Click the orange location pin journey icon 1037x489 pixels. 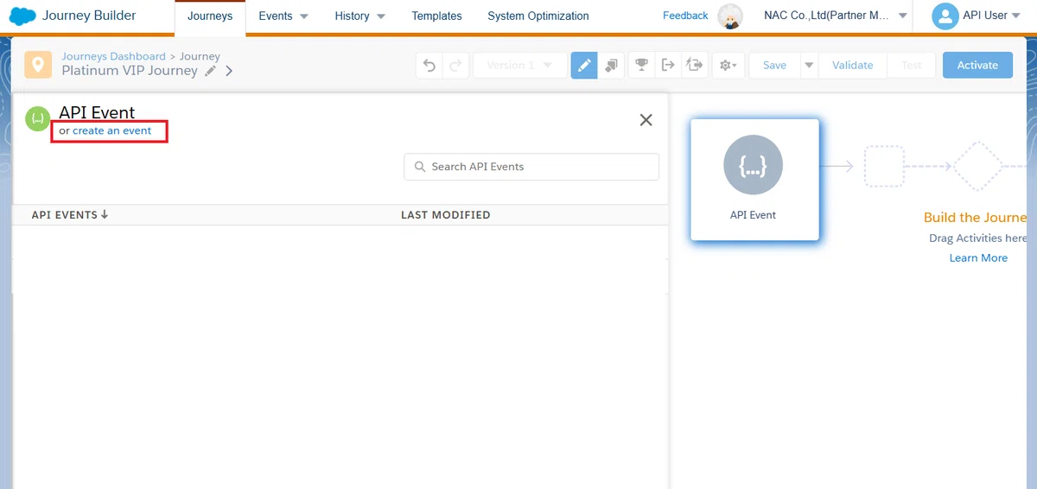[38, 65]
